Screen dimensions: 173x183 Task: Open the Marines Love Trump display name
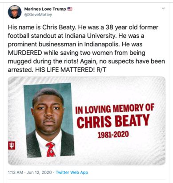click(45, 9)
